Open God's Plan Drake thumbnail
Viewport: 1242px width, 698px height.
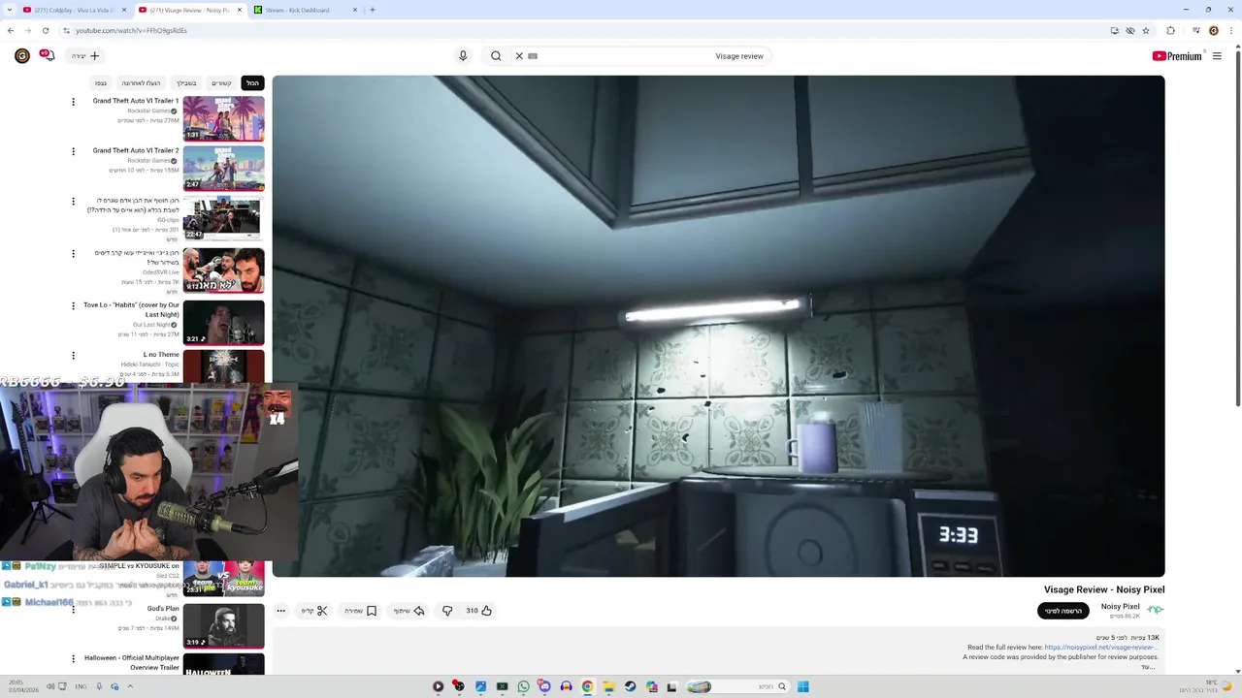pyautogui.click(x=223, y=625)
